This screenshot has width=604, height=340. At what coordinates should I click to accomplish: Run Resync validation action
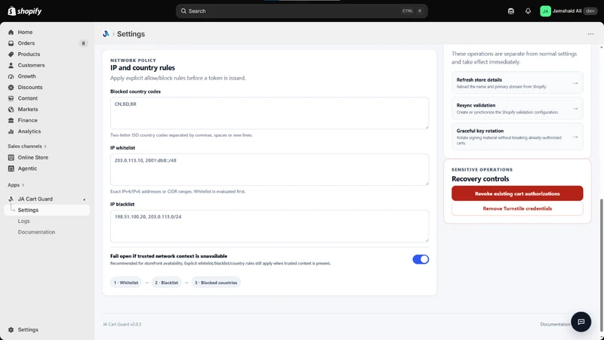(x=517, y=108)
